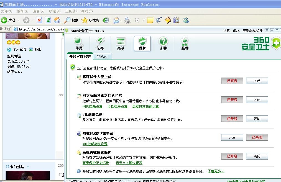Expand the Back button history dropdown arrow

19,20
